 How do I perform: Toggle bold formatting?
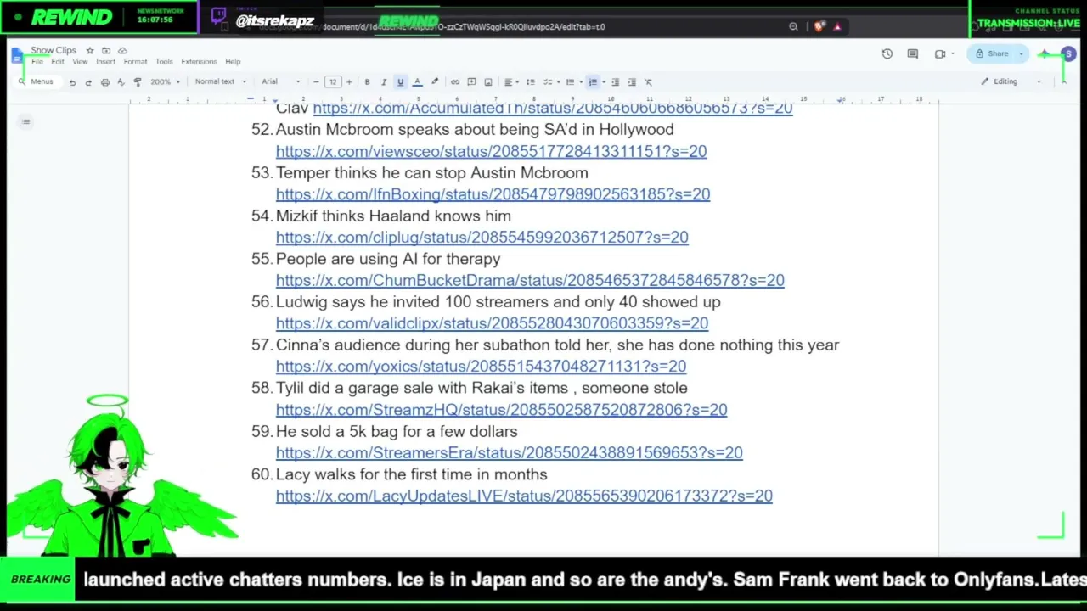click(x=367, y=82)
